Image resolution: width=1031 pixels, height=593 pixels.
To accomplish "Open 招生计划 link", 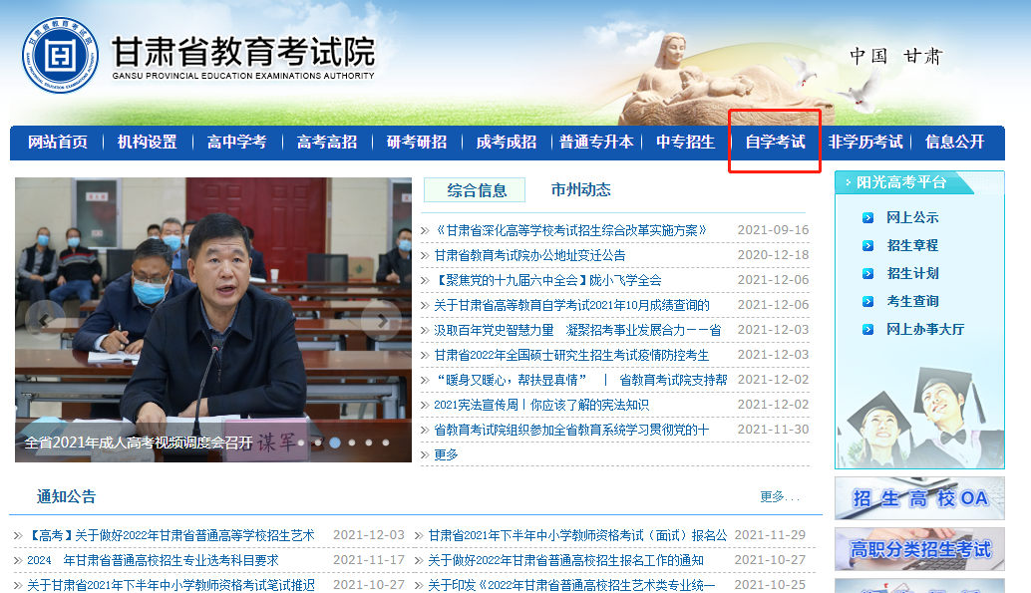I will point(912,273).
